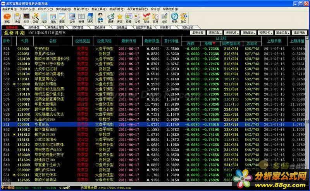Image resolution: width=310 pixels, height=191 pixels.
Task: Open the 基金分析 menu
Action: click(81, 9)
